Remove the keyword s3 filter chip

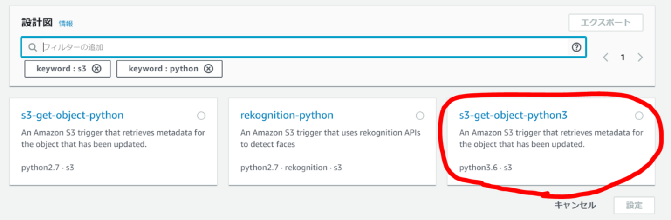96,69
